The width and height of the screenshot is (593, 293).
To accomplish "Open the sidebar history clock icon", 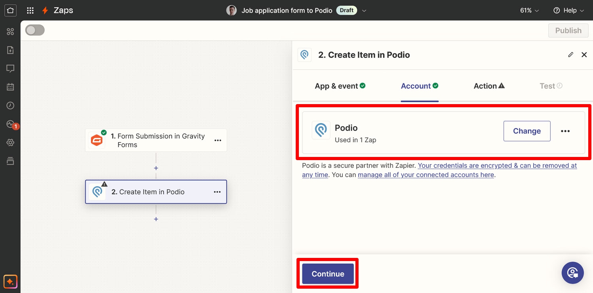I will 10,106.
